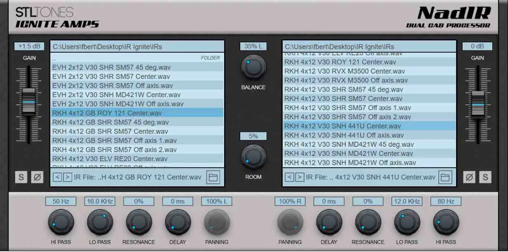Click the left LO PASS knob

point(100,222)
